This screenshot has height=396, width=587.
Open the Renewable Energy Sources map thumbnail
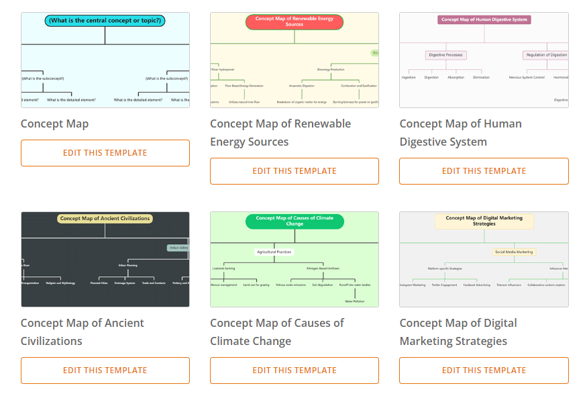pos(295,60)
